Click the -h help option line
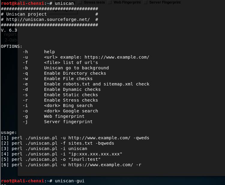 [39, 52]
